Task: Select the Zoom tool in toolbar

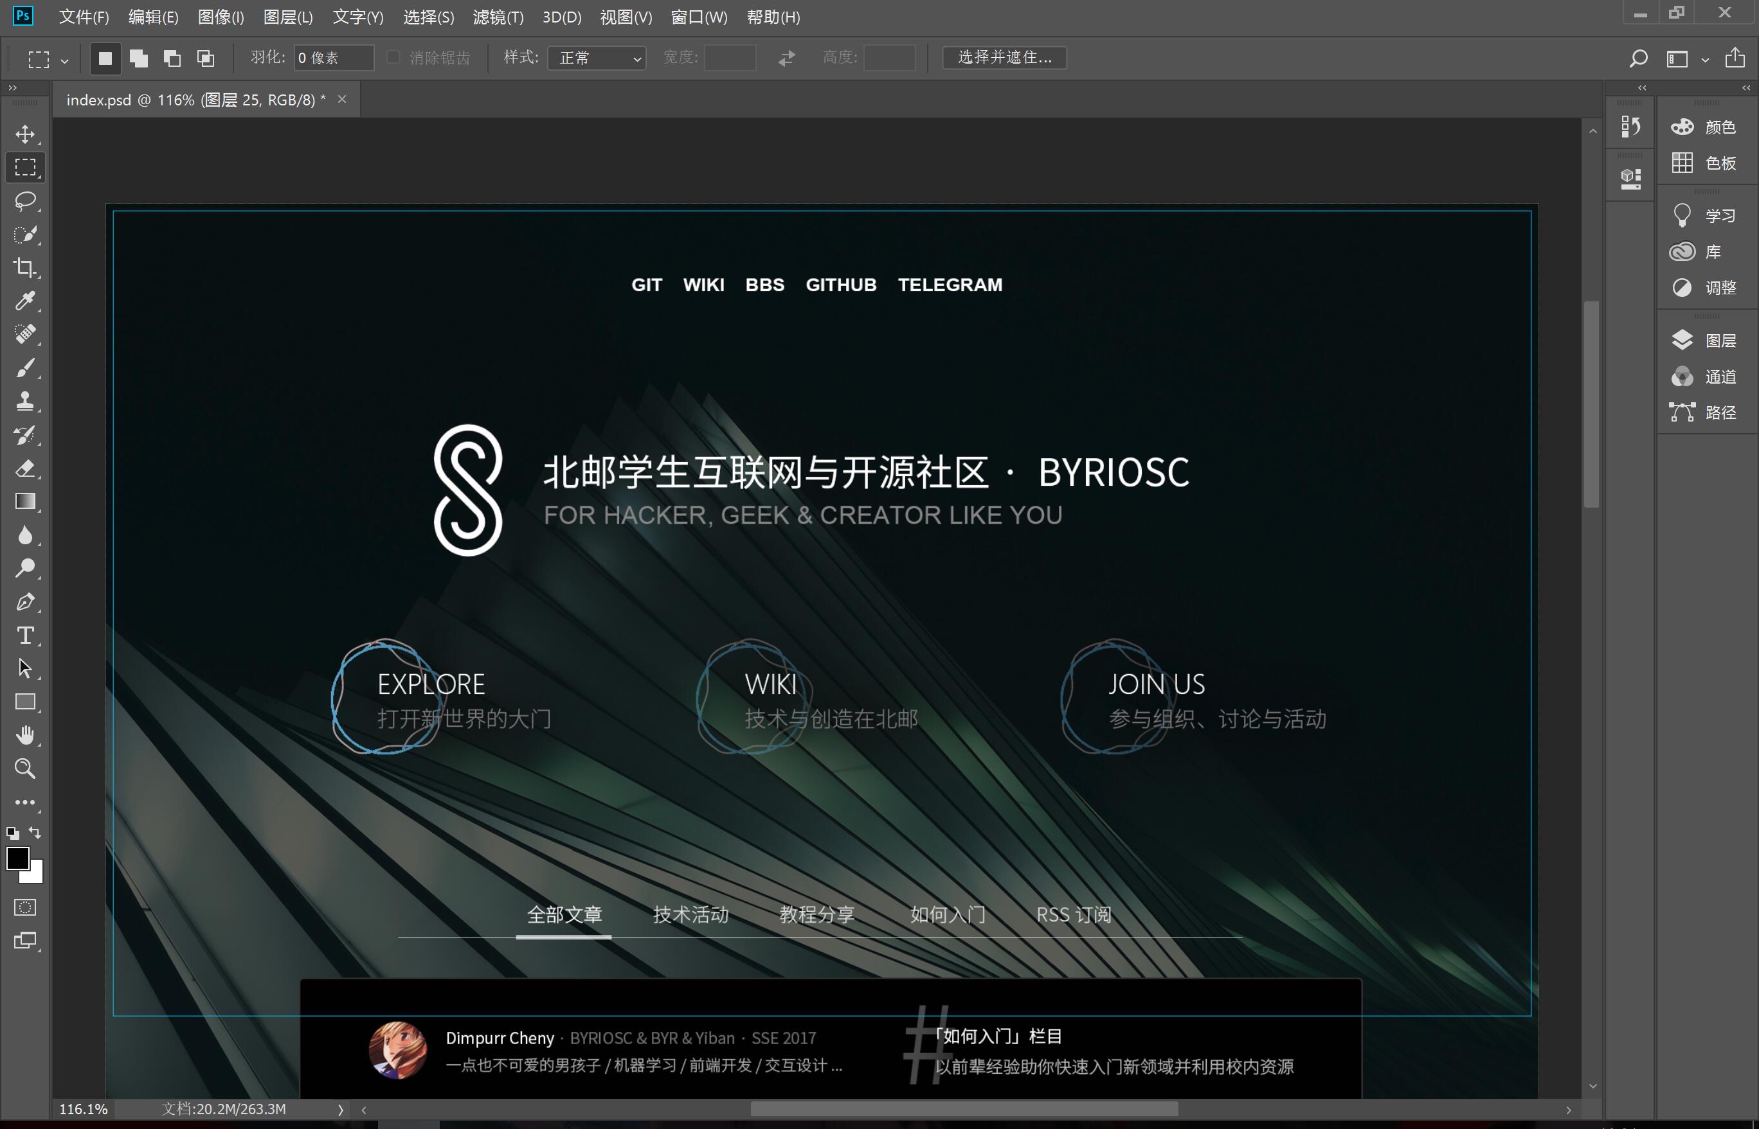Action: 25,769
